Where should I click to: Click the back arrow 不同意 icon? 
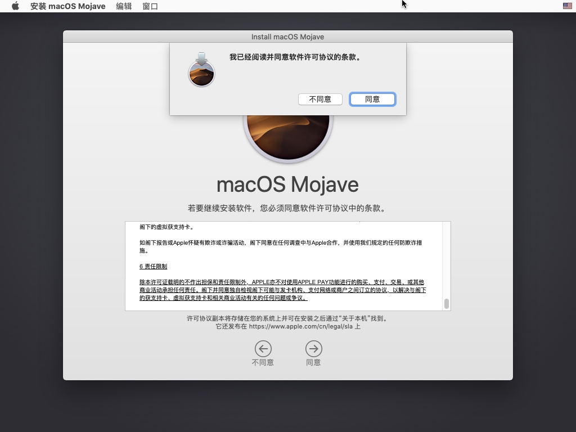pyautogui.click(x=263, y=349)
